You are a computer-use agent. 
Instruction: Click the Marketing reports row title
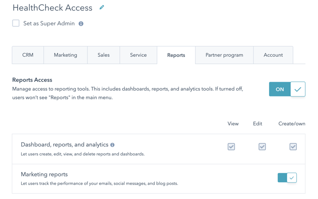(44, 175)
